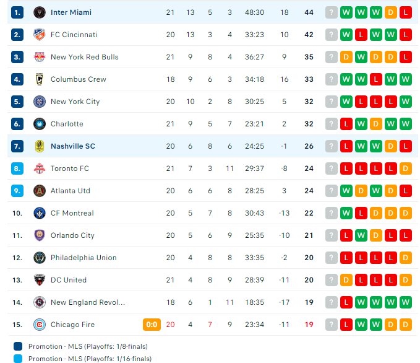Screen dimensions: 420x363
Task: Click the Chicago Fire club crest
Action: point(39,325)
